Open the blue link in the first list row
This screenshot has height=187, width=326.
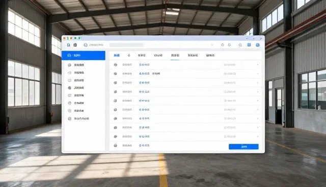coord(144,65)
